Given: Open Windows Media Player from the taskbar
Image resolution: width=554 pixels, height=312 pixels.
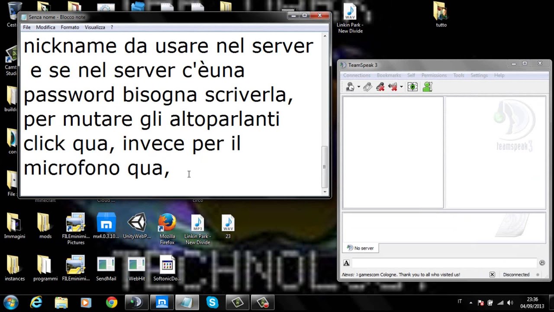Looking at the screenshot, I should [x=87, y=302].
